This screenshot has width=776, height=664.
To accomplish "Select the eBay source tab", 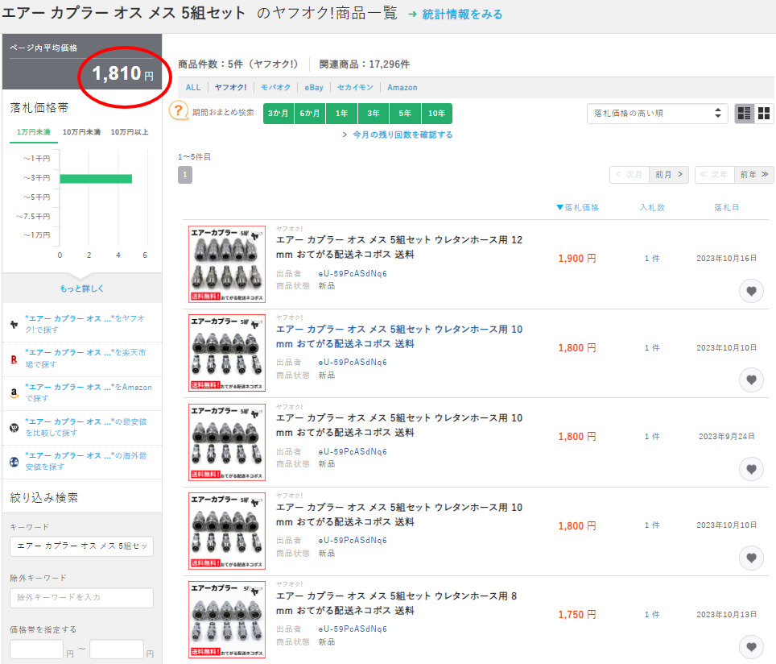I will (x=313, y=87).
